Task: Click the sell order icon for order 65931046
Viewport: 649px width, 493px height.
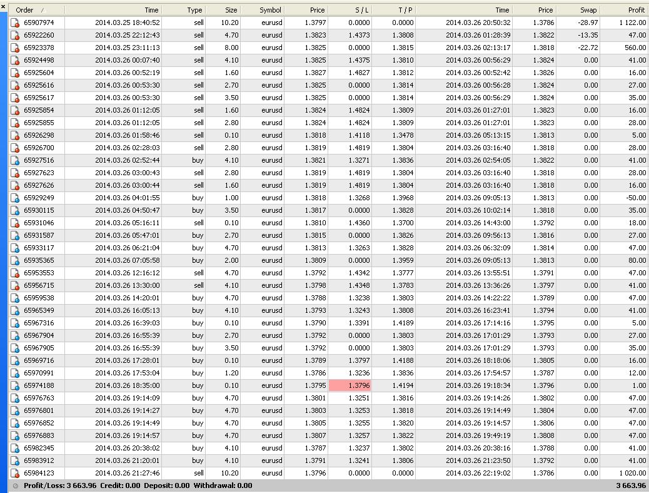Action: point(15,223)
